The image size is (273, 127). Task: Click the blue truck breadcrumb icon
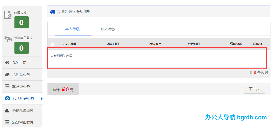(x=52, y=12)
